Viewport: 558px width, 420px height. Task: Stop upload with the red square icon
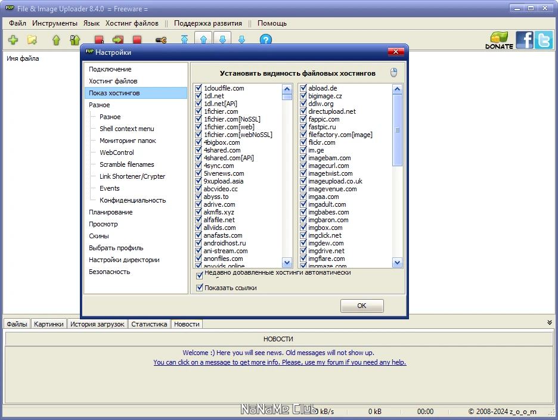138,40
